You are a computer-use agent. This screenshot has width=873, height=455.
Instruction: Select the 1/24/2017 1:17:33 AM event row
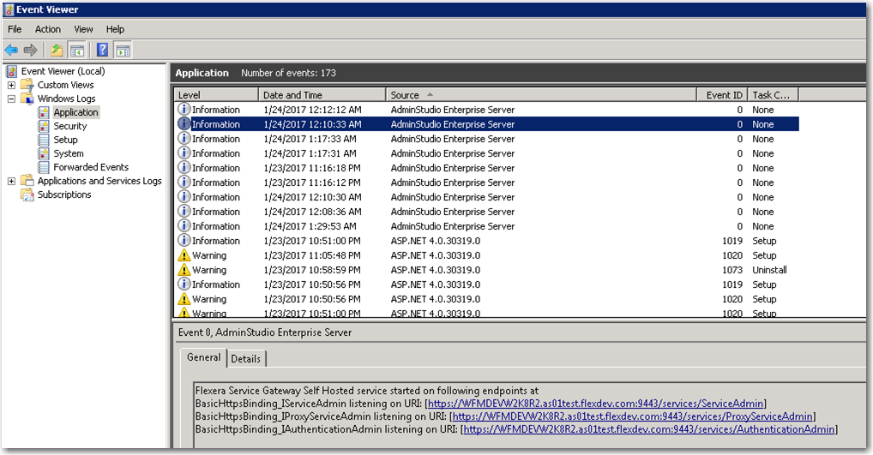pos(487,139)
